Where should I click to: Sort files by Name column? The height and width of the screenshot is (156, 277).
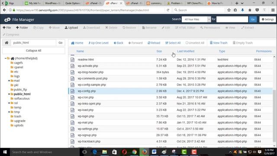click(x=80, y=51)
